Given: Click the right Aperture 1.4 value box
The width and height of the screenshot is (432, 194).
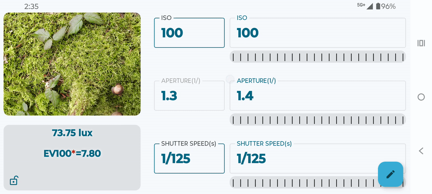Looking at the screenshot, I should (318, 96).
